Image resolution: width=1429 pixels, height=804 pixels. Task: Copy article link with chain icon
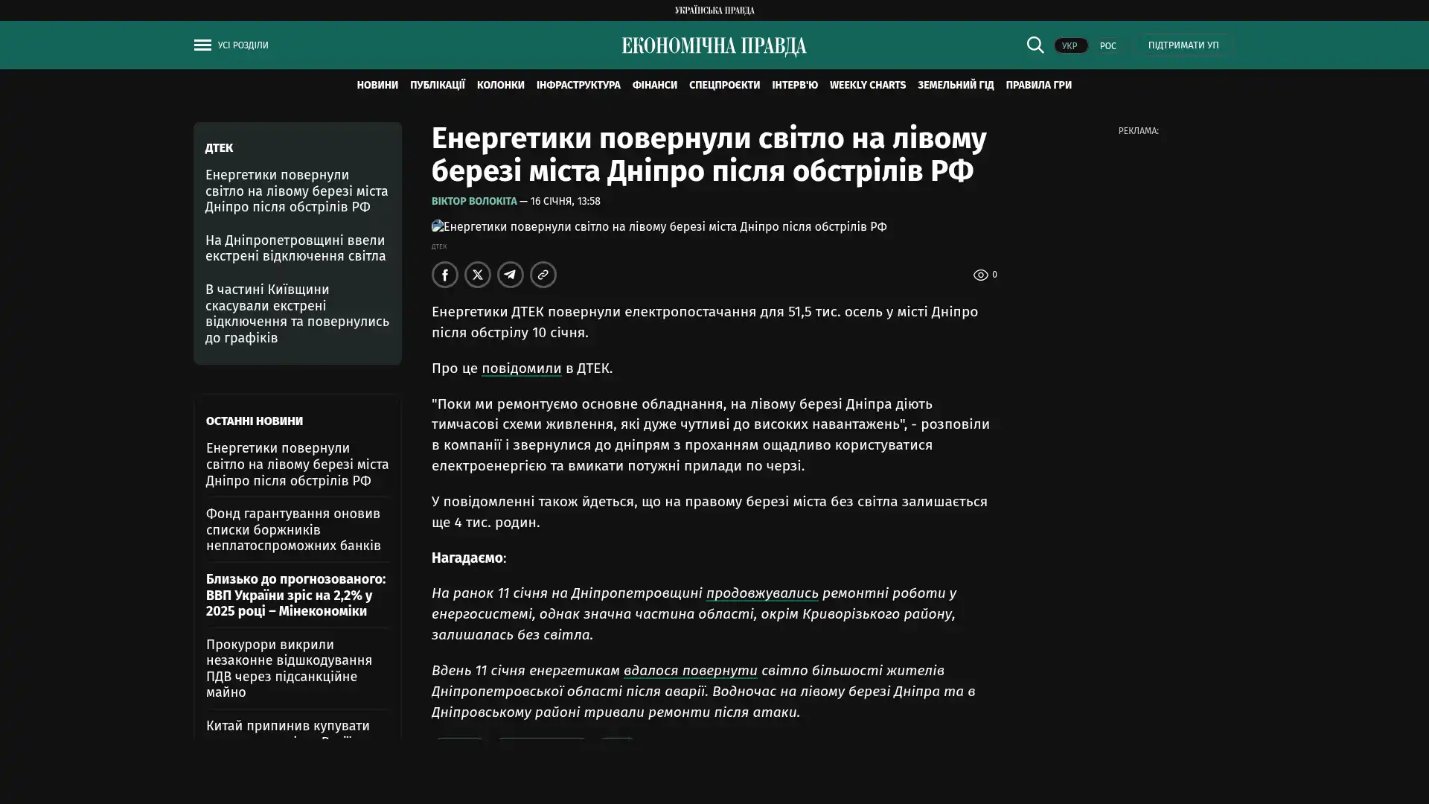pyautogui.click(x=543, y=275)
